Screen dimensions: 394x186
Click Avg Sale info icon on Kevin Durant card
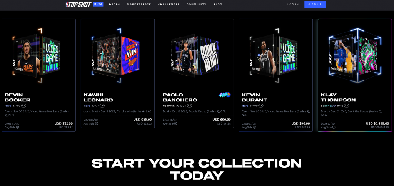[x=255, y=127]
